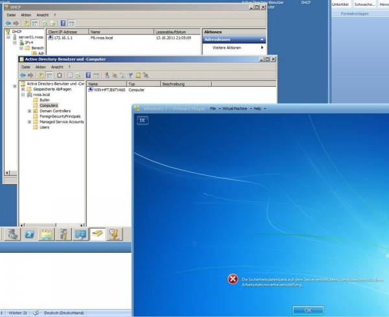Open Datei menu in DHCP window

click(x=11, y=15)
